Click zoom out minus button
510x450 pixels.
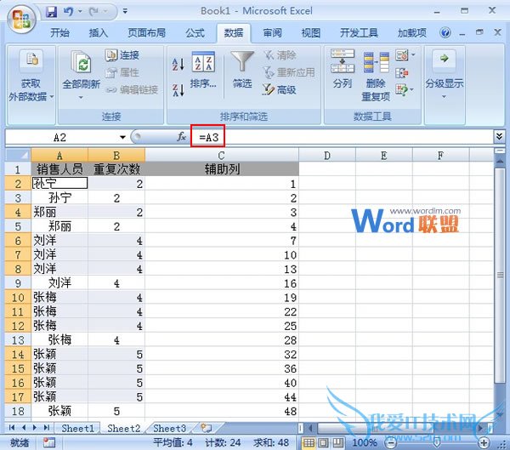[x=391, y=442]
